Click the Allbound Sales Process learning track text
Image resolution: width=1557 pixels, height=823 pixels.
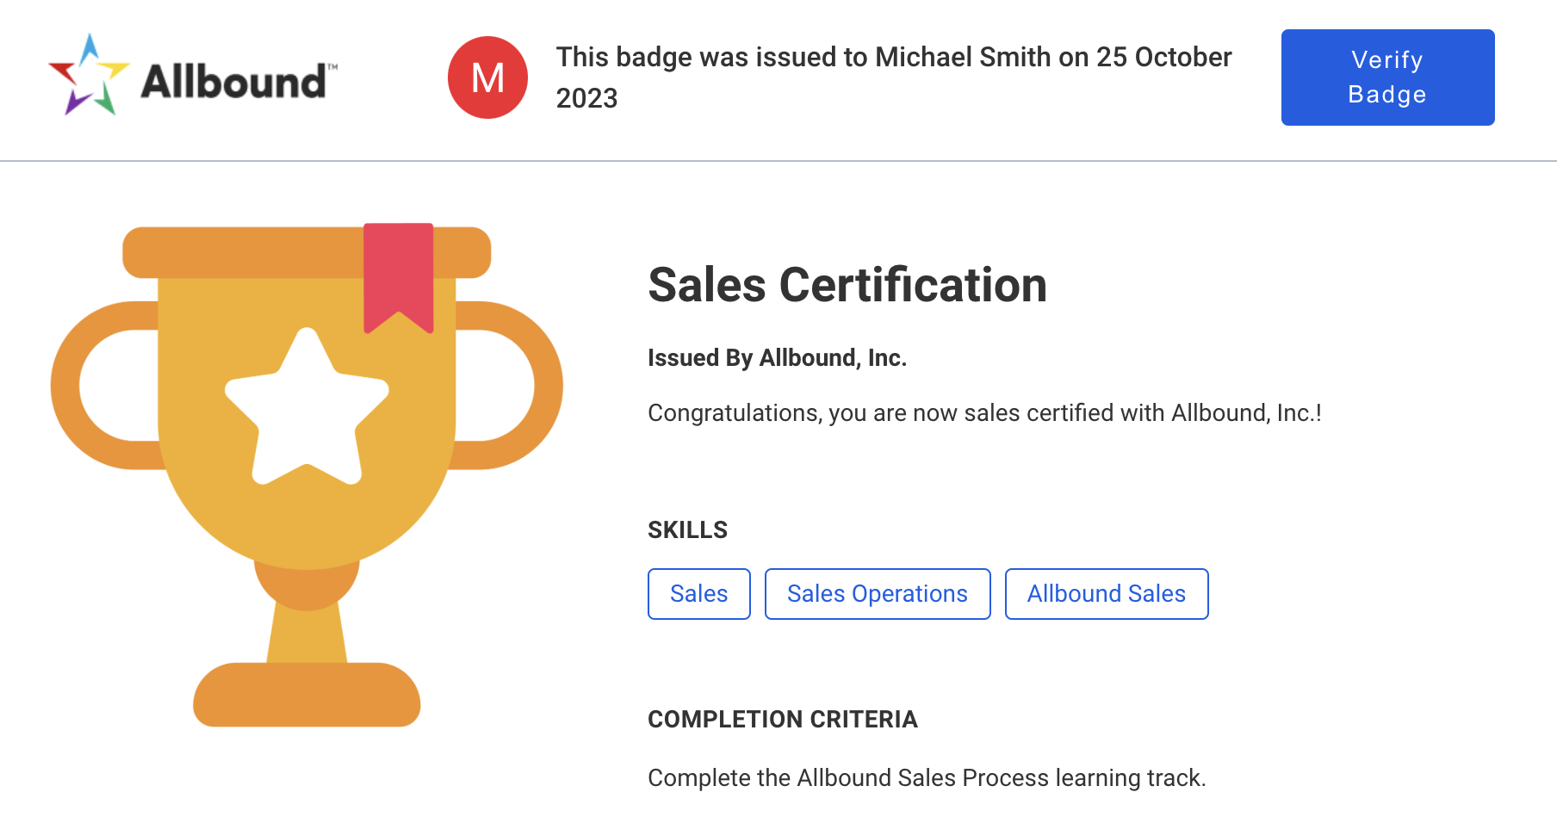click(927, 778)
